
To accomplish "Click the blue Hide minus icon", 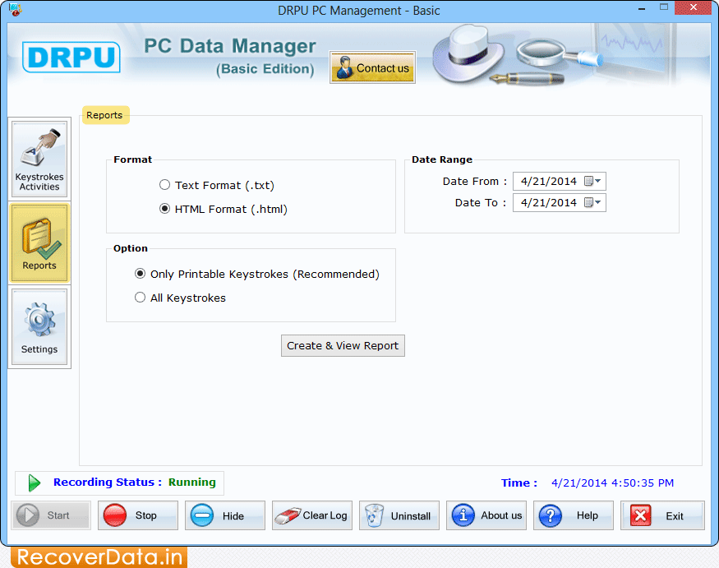I will tap(202, 515).
